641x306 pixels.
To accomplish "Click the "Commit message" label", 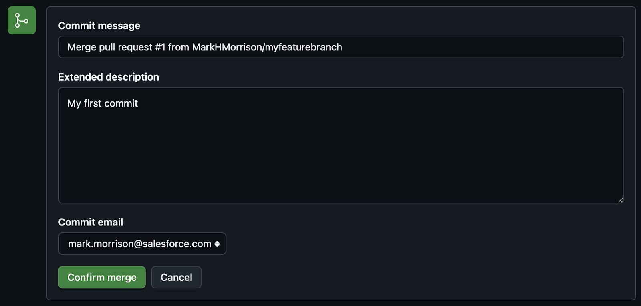I will [x=99, y=26].
